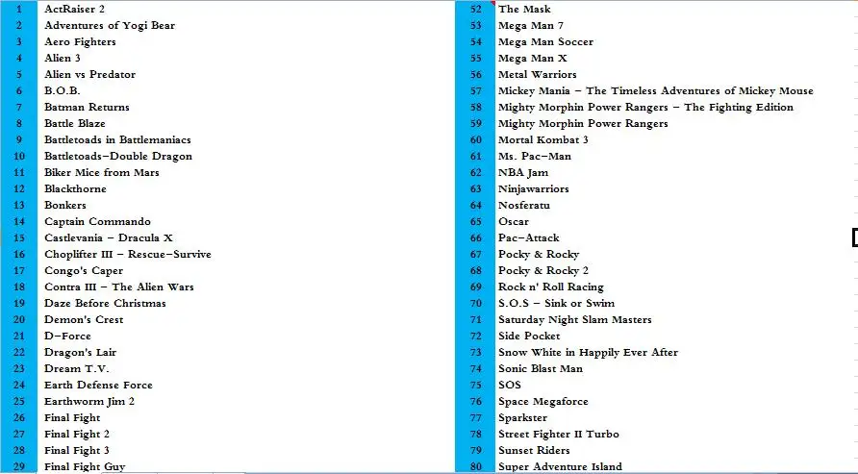Click 'Mega Man Soccer' cell
Viewport: 858px width, 474px height.
[x=545, y=41]
